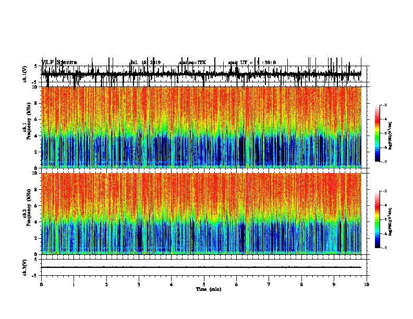Click the ch.1 spectrogram color scale bar
This screenshot has width=413, height=319.
pyautogui.click(x=377, y=133)
